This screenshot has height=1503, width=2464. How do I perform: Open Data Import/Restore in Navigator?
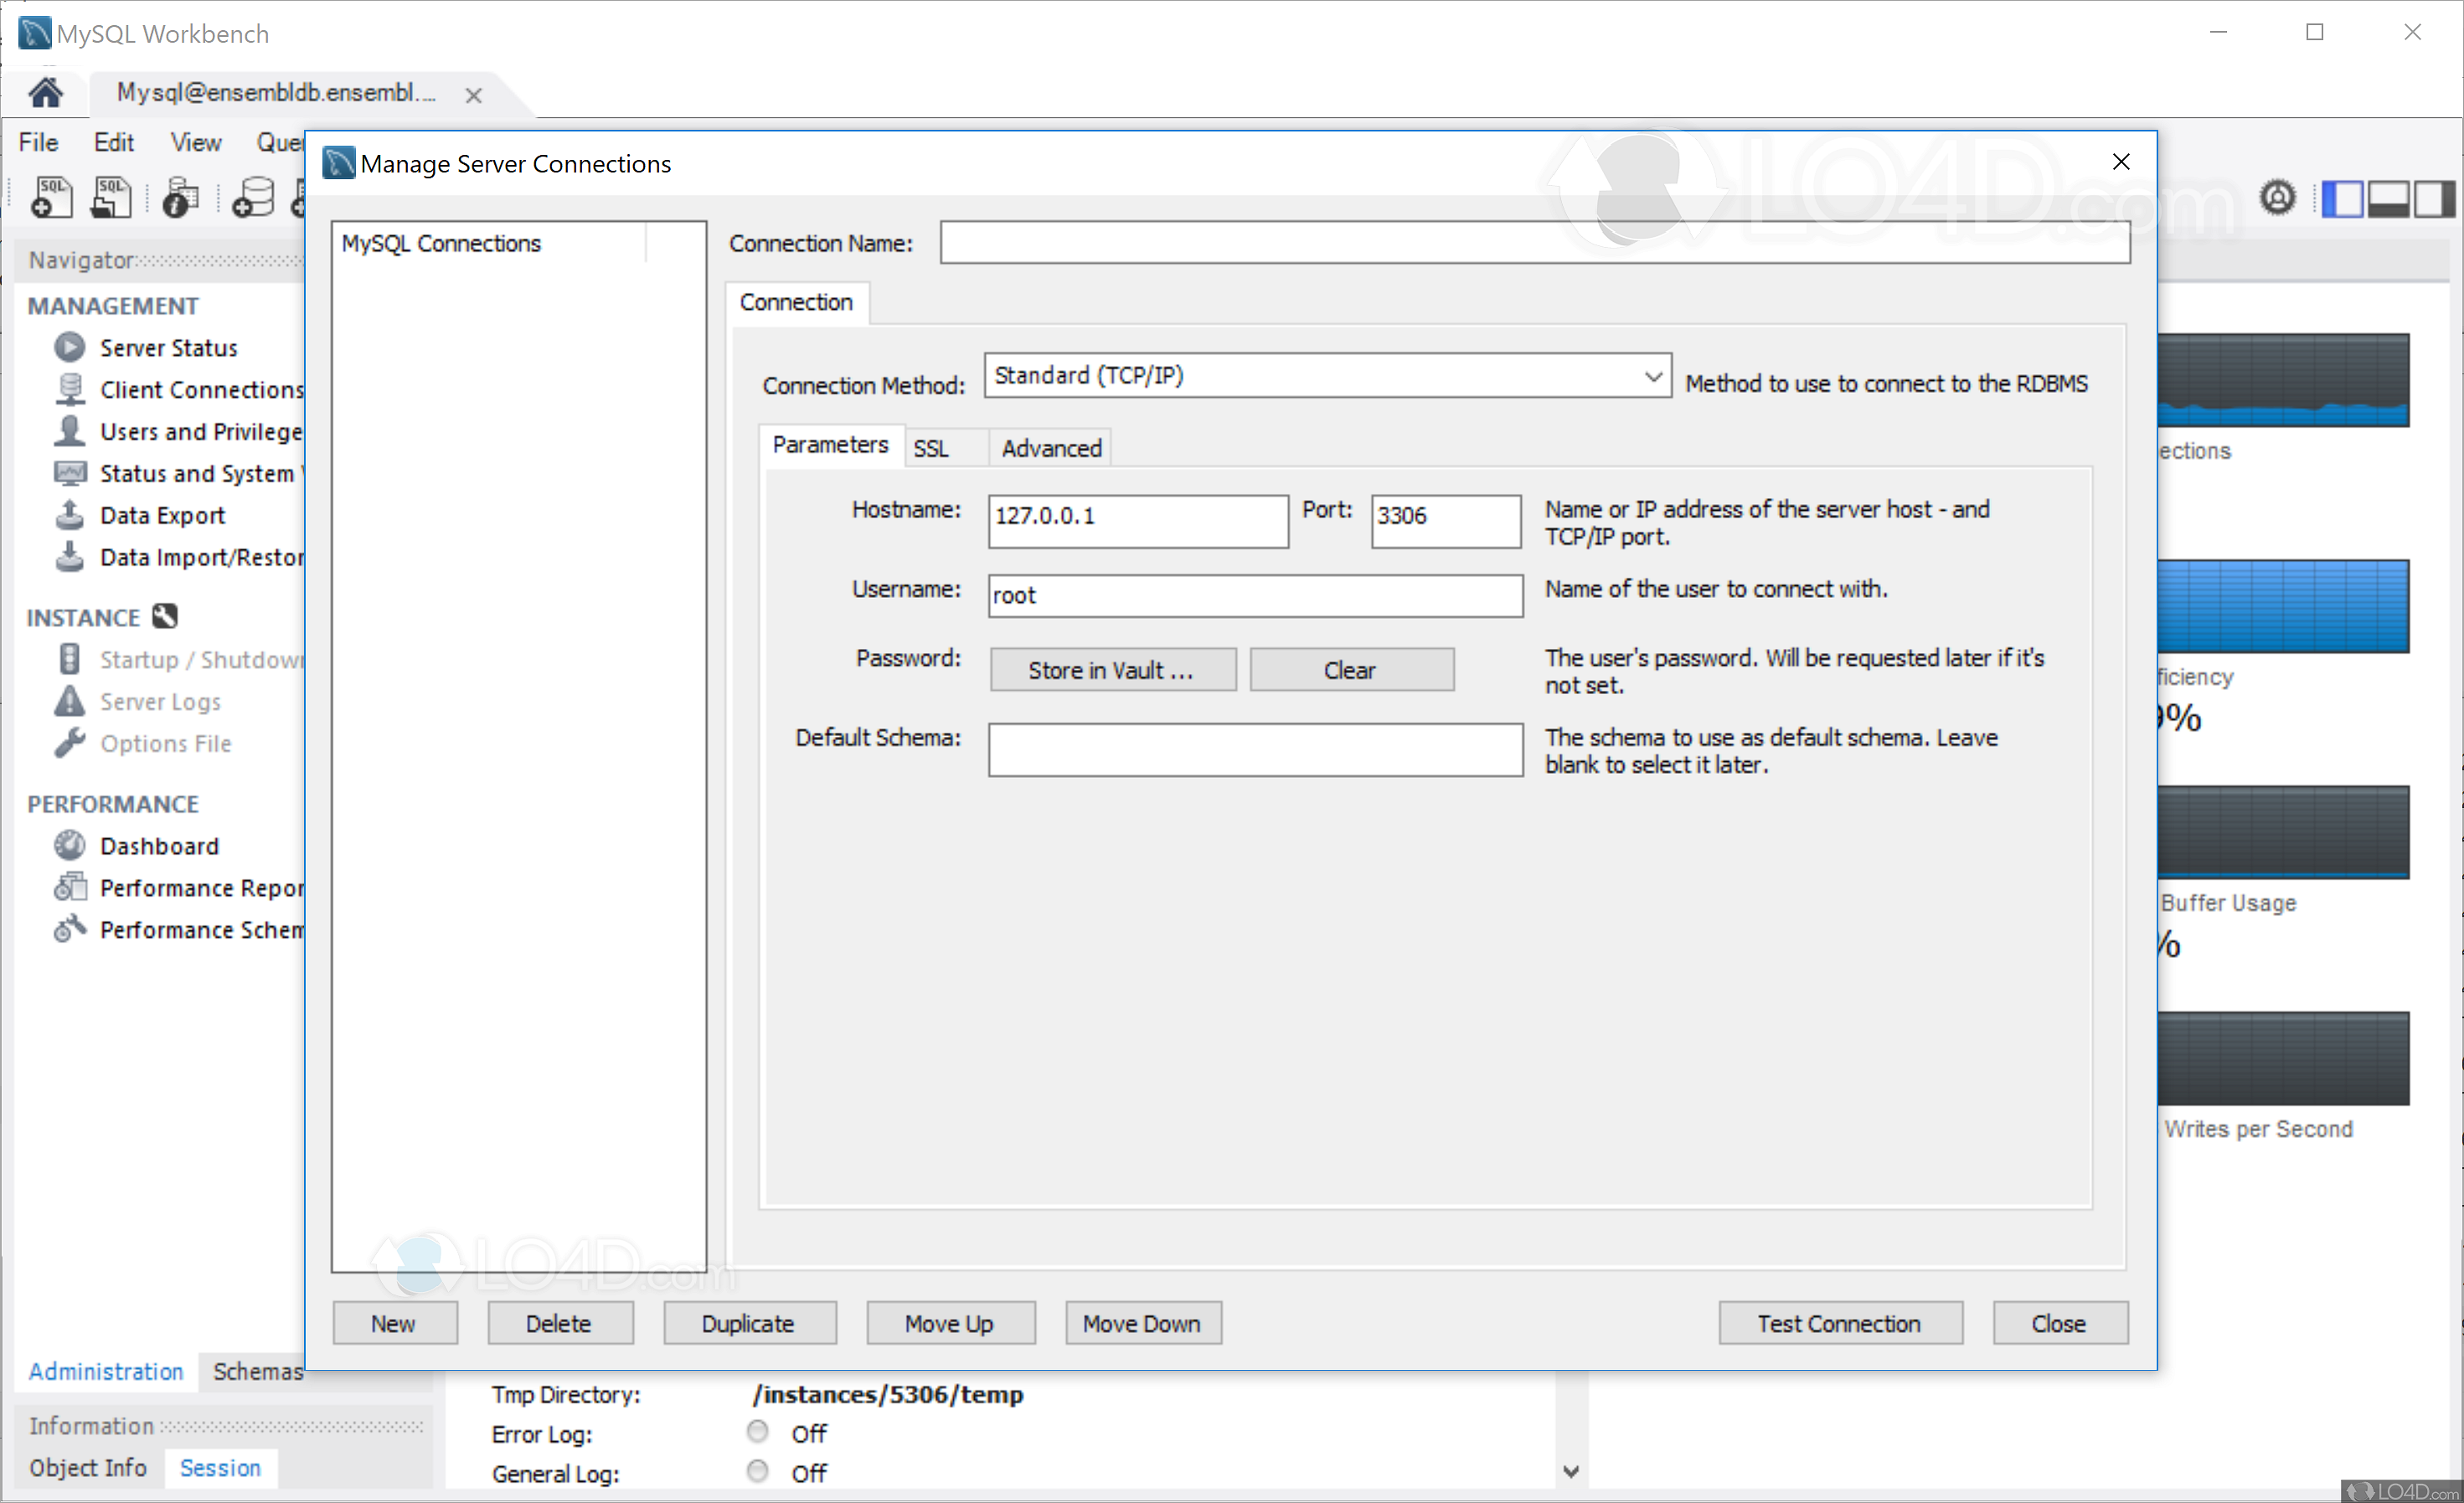click(178, 558)
